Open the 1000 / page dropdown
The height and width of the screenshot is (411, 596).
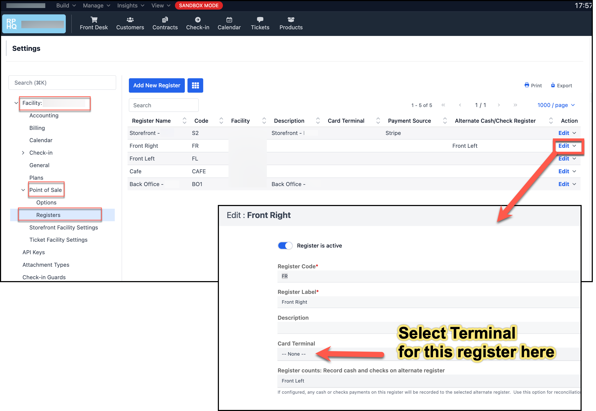point(556,105)
